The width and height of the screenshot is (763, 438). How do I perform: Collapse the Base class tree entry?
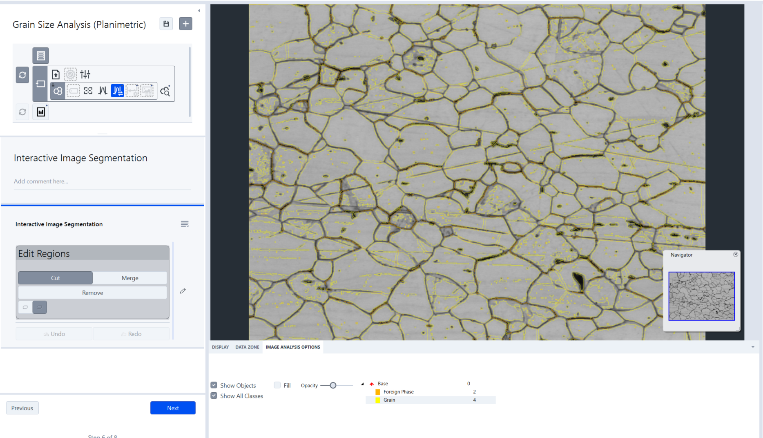click(x=362, y=384)
